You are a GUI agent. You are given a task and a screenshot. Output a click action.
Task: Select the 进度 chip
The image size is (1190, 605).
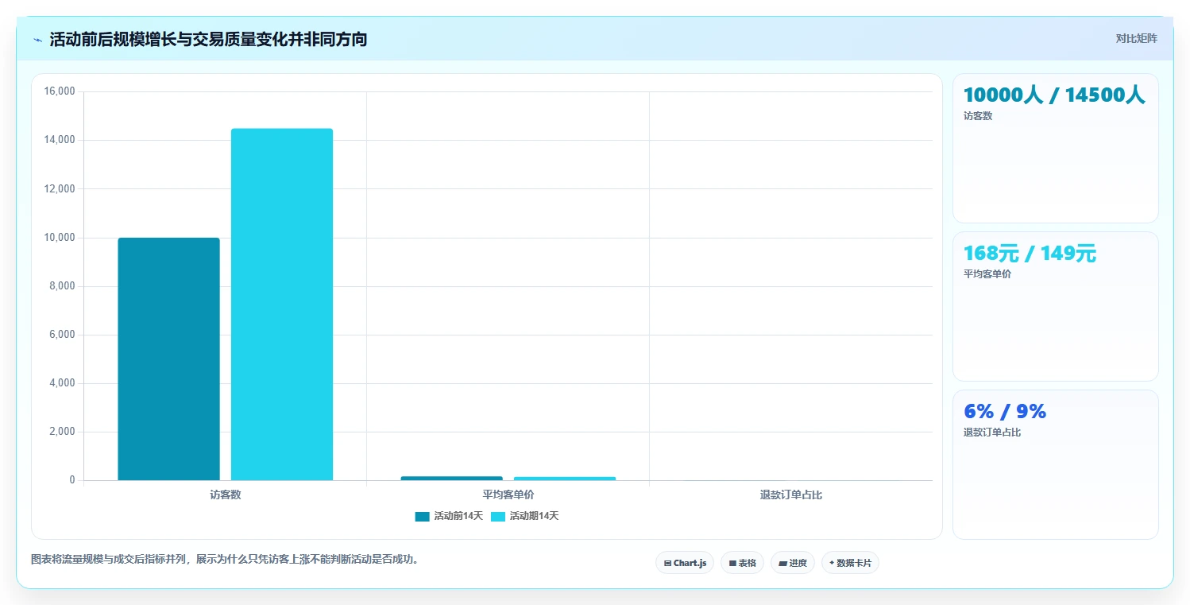coord(793,563)
